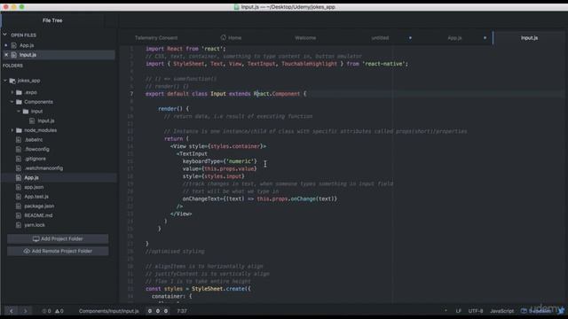The height and width of the screenshot is (319, 568).
Task: Collapse the OPEN FILES section chevron
Action: [5, 35]
